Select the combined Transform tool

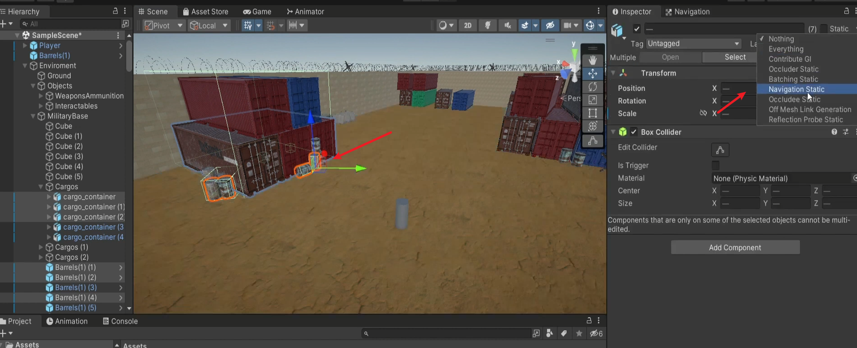point(592,126)
